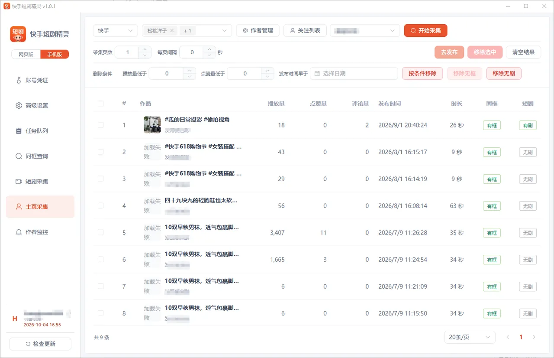
Task: Click the refresh icon in 检查更新
Action: point(28,344)
